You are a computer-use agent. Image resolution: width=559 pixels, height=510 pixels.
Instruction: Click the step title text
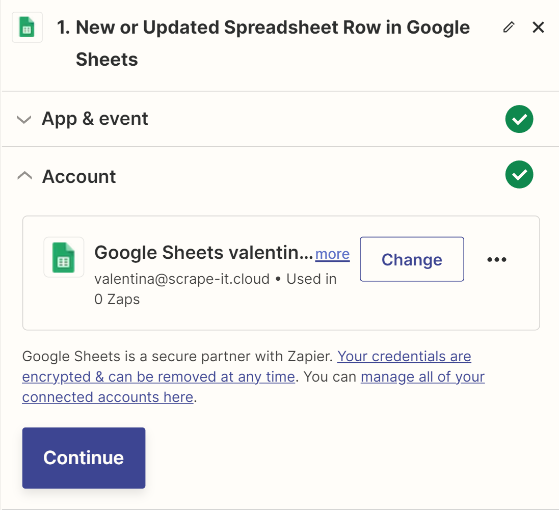tap(263, 43)
